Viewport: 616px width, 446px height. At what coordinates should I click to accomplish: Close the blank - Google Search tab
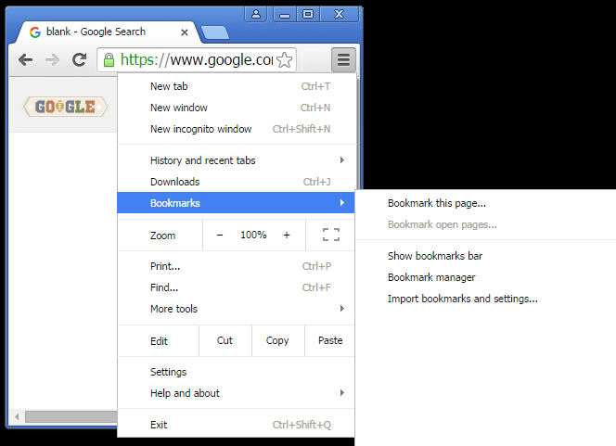(x=185, y=32)
